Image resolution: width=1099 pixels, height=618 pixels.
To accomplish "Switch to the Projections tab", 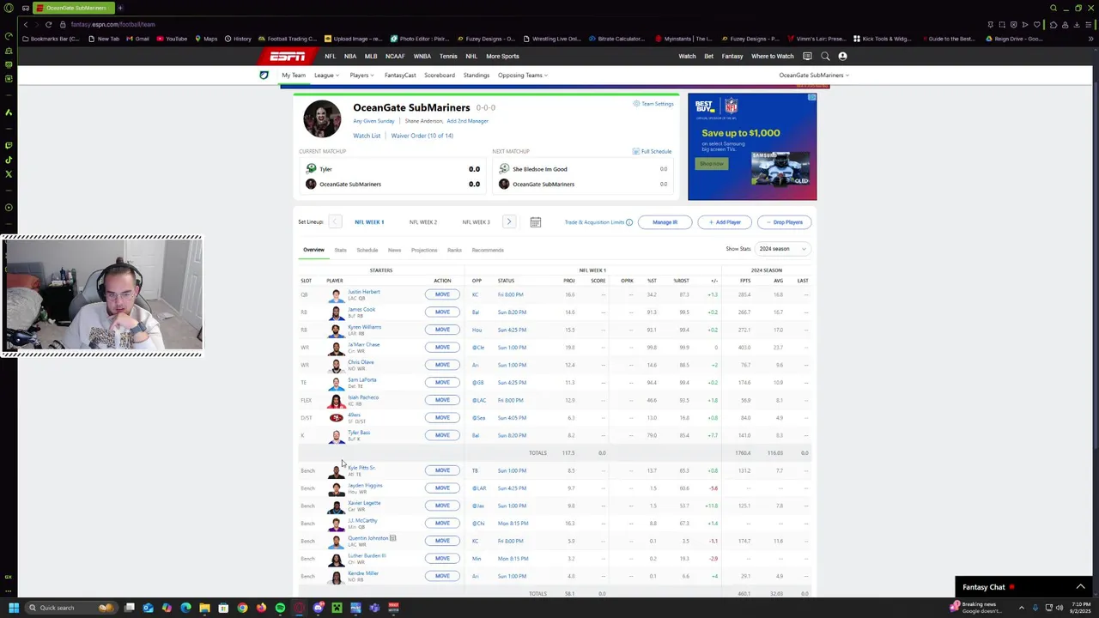I will click(424, 250).
